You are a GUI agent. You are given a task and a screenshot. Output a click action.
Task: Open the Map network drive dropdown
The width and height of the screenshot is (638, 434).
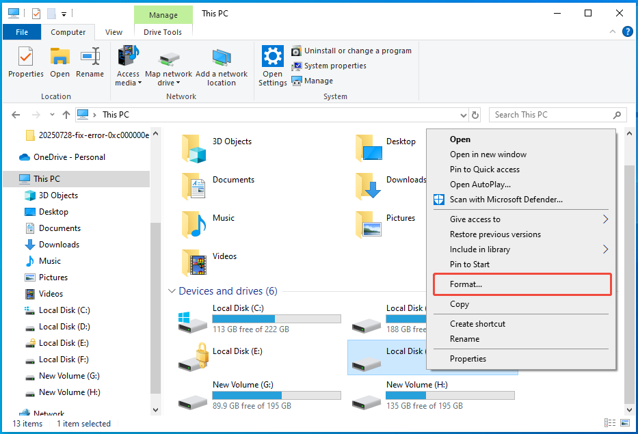click(168, 83)
